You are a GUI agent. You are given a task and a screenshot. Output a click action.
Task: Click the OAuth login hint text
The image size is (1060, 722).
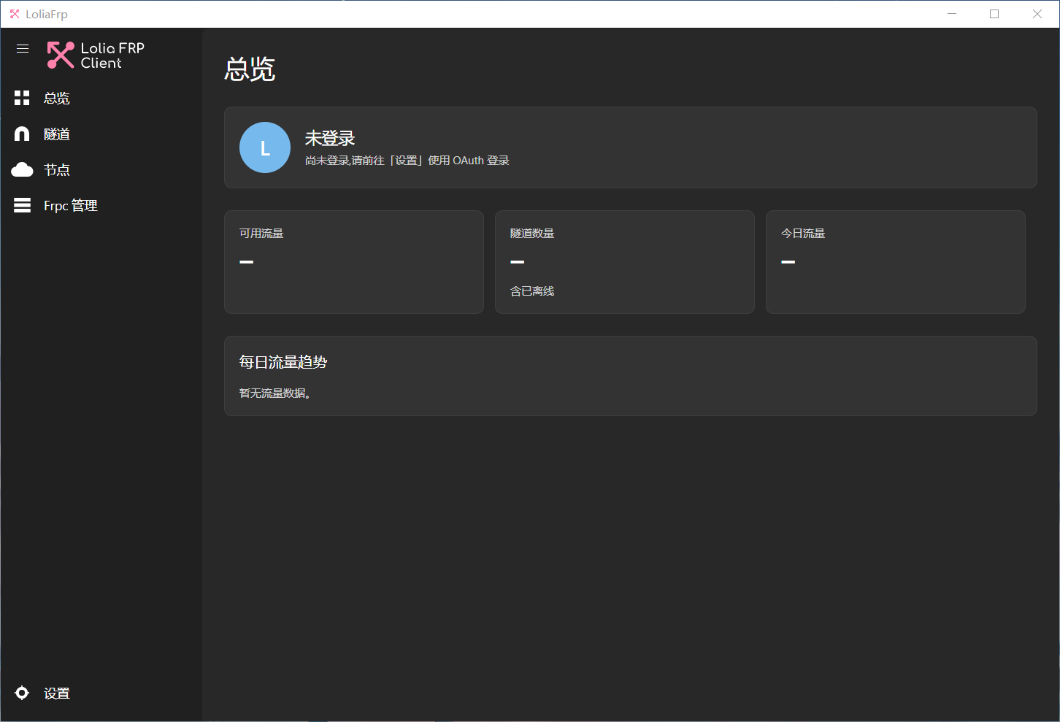407,161
